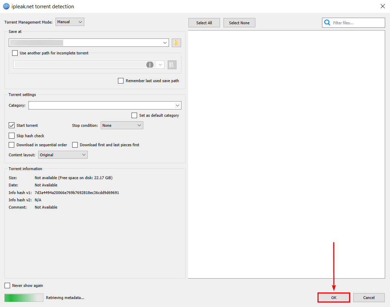
Task: Close the torrent detection dialog window
Action: click(x=382, y=6)
